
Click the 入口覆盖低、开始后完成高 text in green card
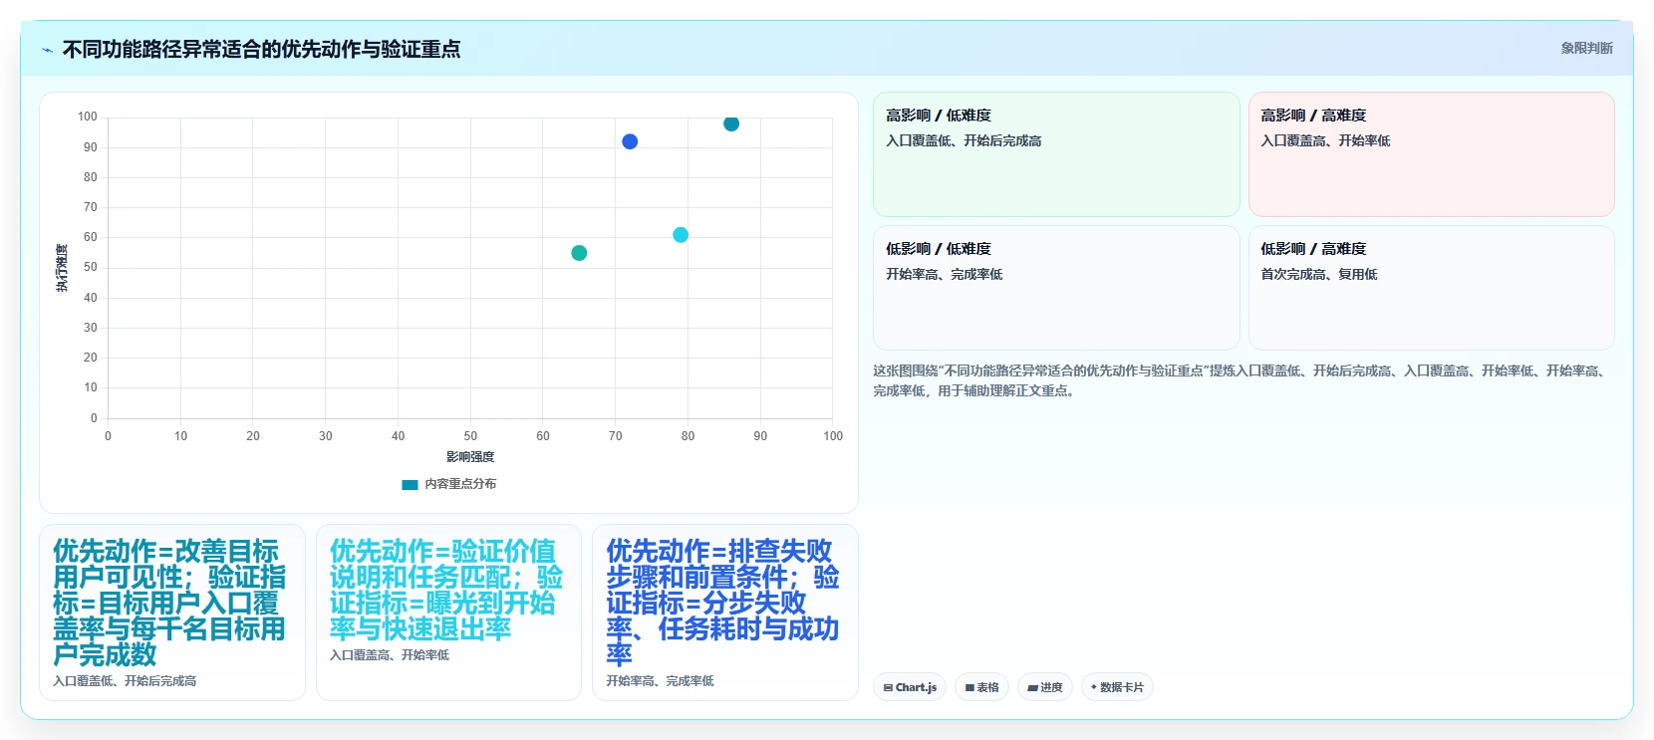pyautogui.click(x=964, y=141)
